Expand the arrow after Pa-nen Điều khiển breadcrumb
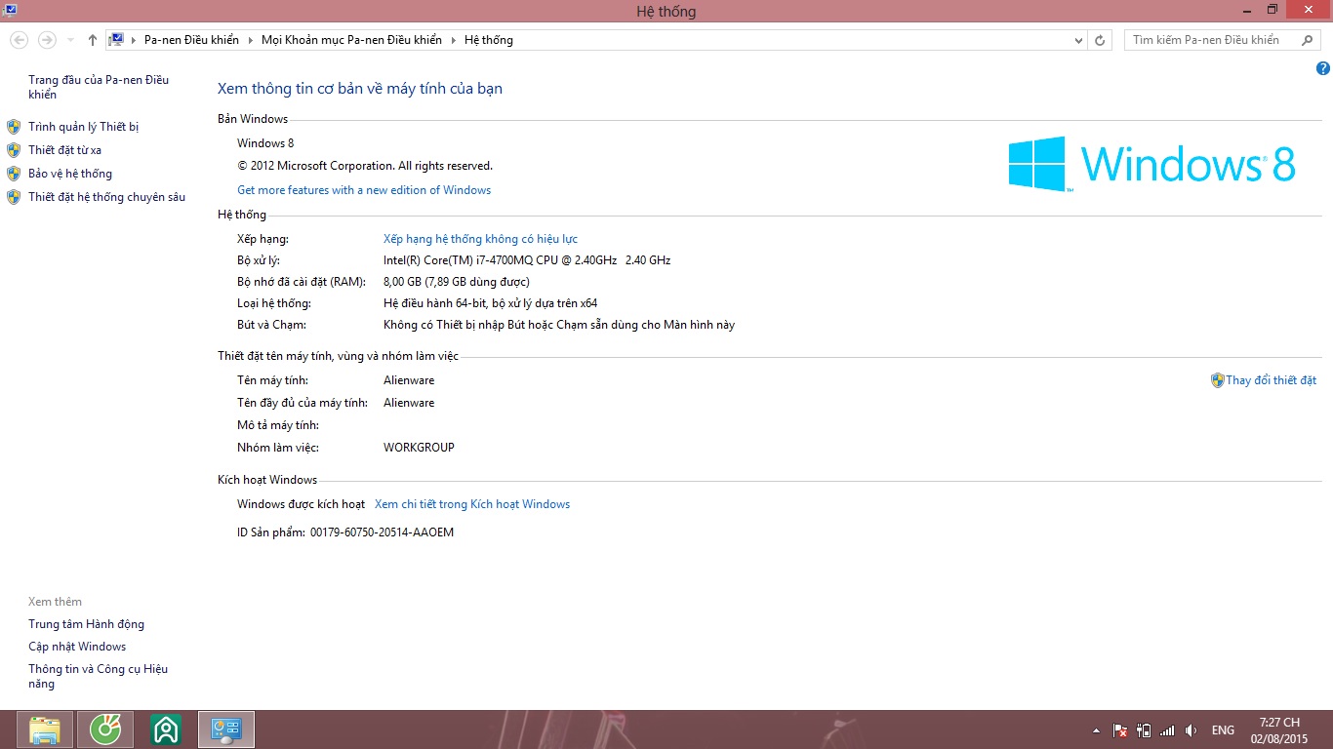This screenshot has width=1333, height=749. click(x=250, y=40)
